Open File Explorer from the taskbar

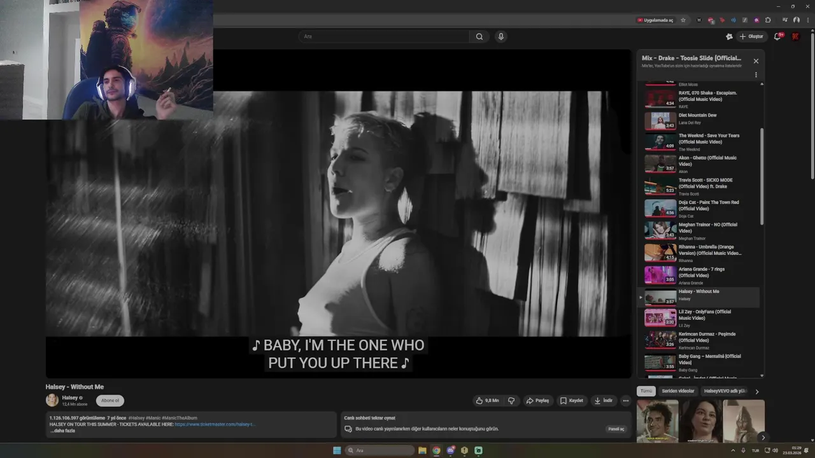[422, 450]
